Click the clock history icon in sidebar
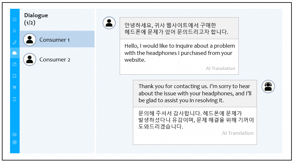Screen dimensions: 294x163 (14, 19)
